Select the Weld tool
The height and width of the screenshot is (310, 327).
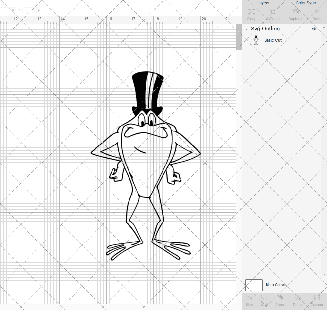pyautogui.click(x=264, y=300)
